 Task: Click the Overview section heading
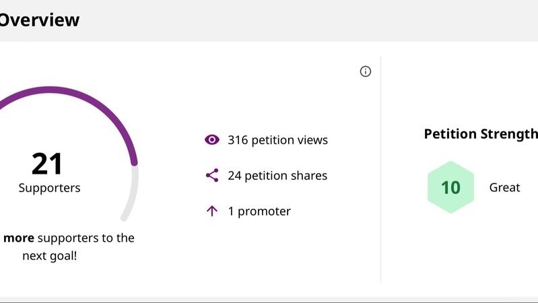pos(40,20)
